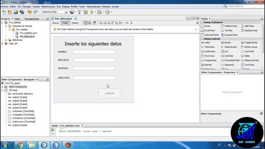The width and height of the screenshot is (265, 149).
Task: Switch to the Files tab
Action: click(x=17, y=19)
